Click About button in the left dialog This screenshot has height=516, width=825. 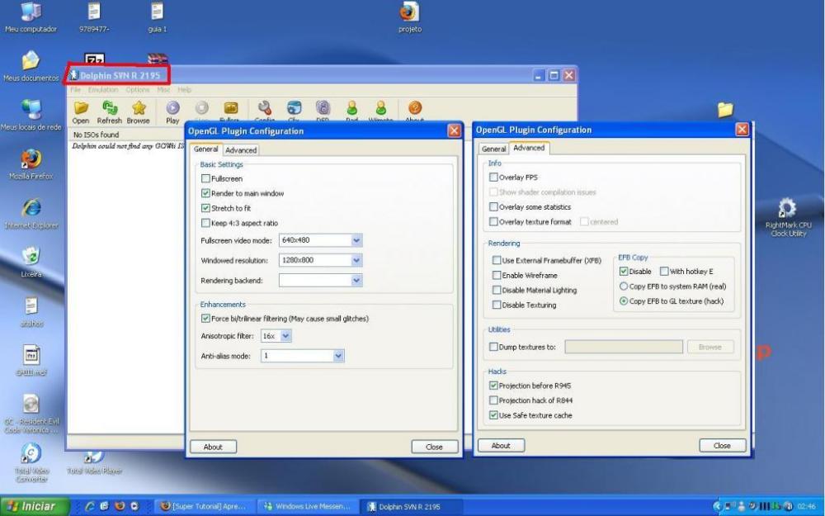pos(213,447)
